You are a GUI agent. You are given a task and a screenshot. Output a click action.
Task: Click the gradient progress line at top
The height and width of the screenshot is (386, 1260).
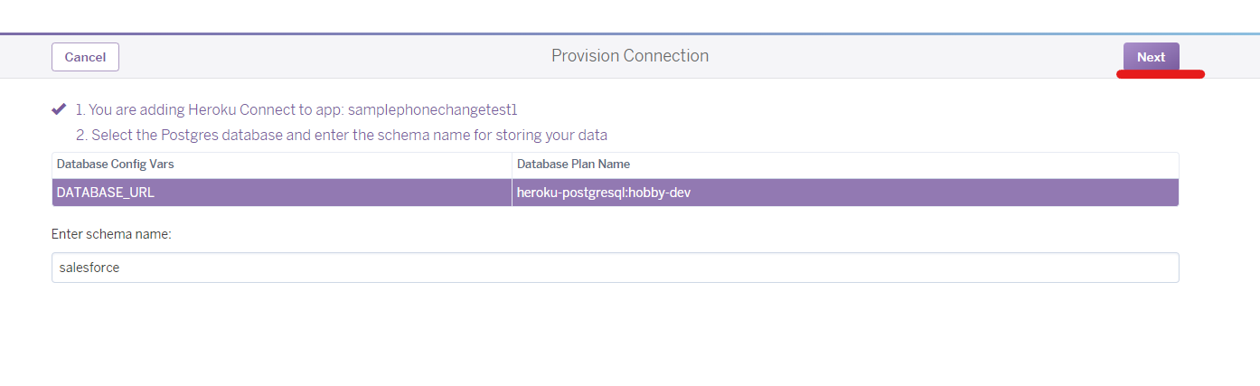coord(630,33)
